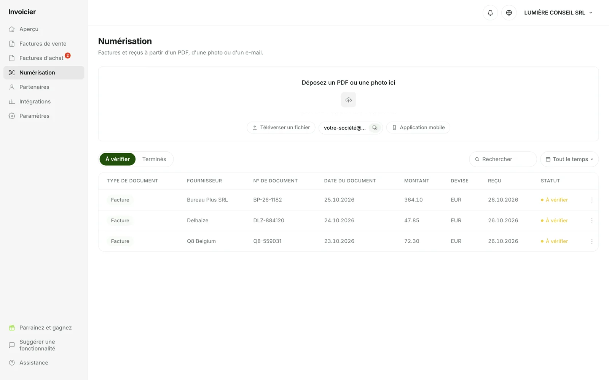Click the Partenaires person icon
Screen dimensions: 609x380
click(12, 87)
